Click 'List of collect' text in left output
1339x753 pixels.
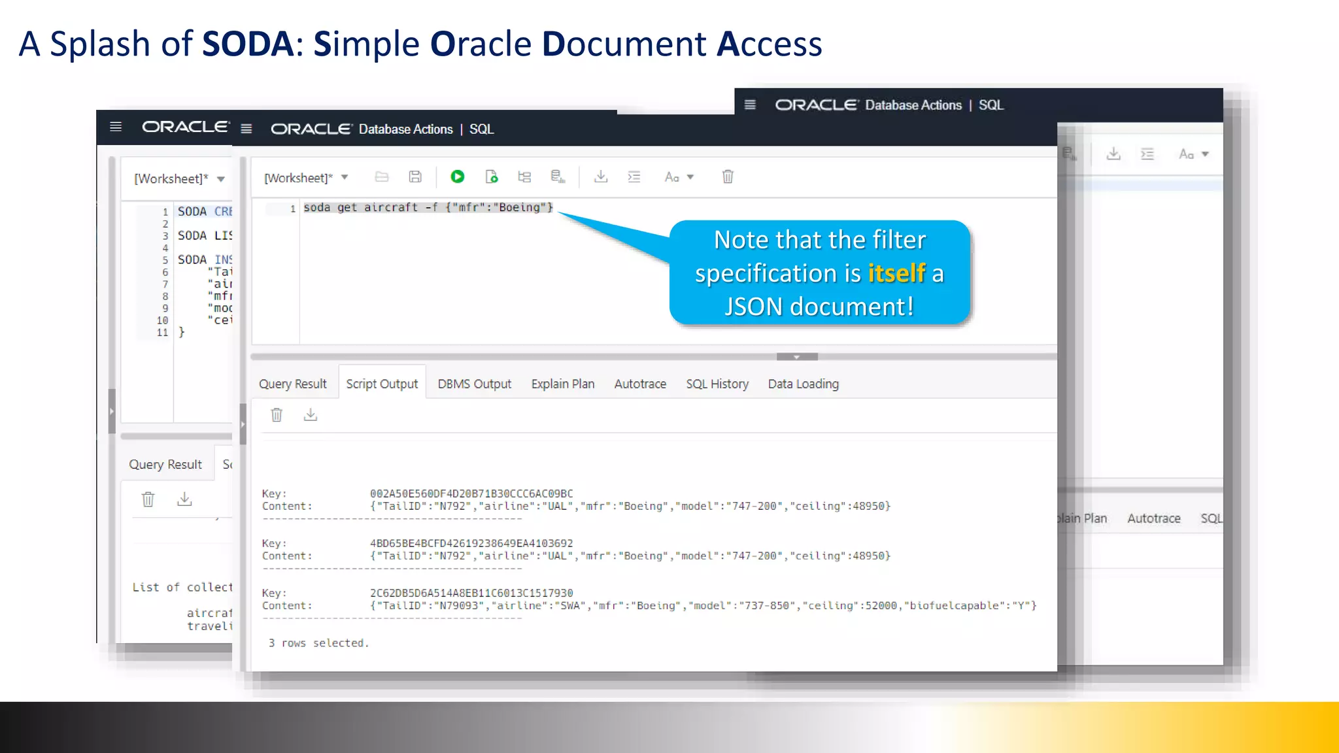(x=182, y=587)
